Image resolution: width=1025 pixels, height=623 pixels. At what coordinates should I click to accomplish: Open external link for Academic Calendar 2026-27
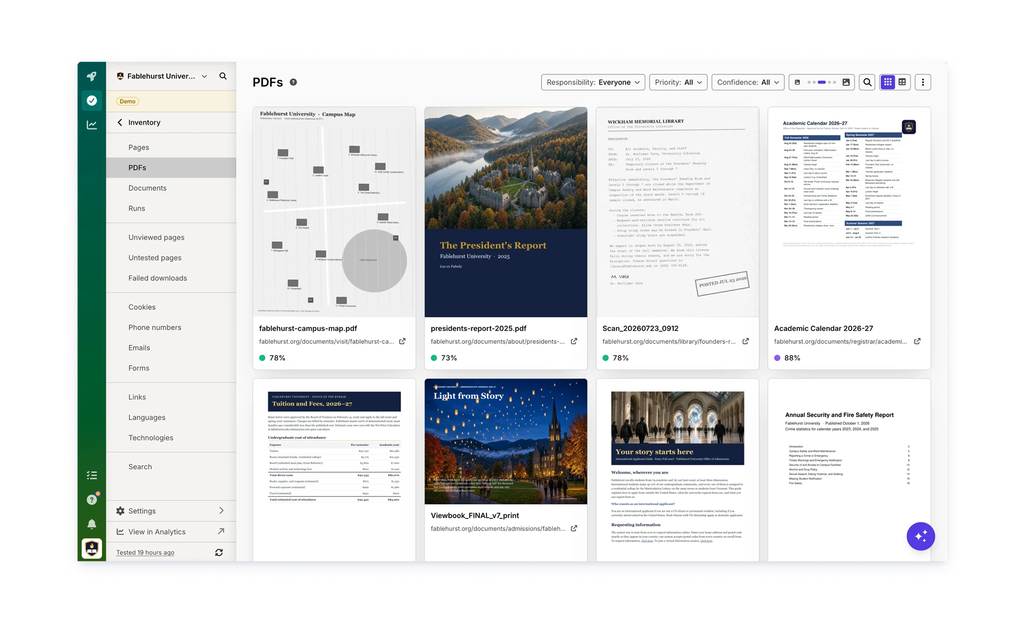coord(917,341)
